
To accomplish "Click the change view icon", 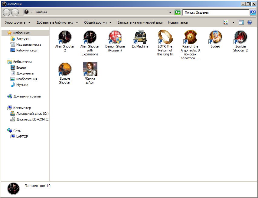I will pyautogui.click(x=226, y=22).
